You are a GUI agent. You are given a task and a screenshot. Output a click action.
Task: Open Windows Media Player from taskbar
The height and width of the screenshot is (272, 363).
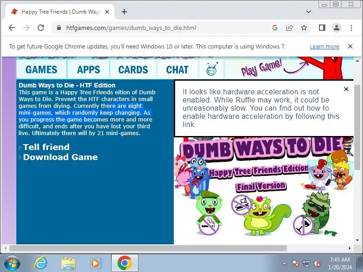(95, 263)
